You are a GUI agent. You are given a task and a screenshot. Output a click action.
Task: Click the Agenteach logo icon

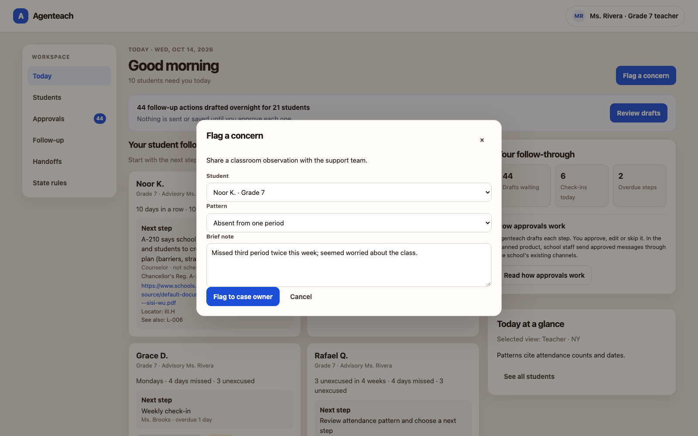pyautogui.click(x=21, y=16)
